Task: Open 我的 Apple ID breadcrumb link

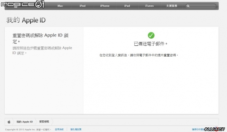Action: tap(25, 122)
